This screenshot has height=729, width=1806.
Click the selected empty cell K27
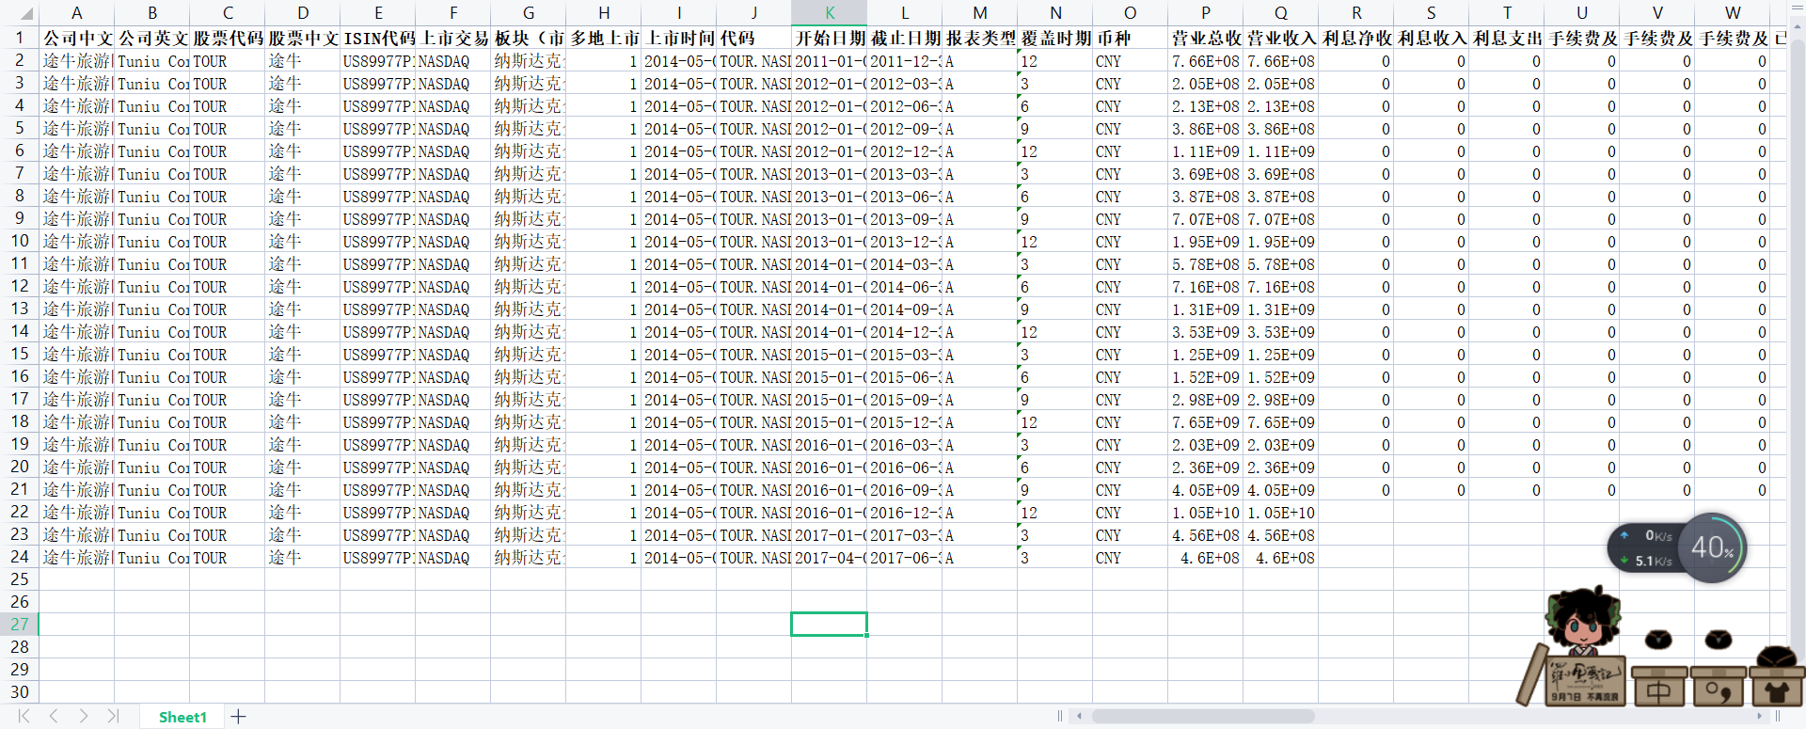click(829, 625)
